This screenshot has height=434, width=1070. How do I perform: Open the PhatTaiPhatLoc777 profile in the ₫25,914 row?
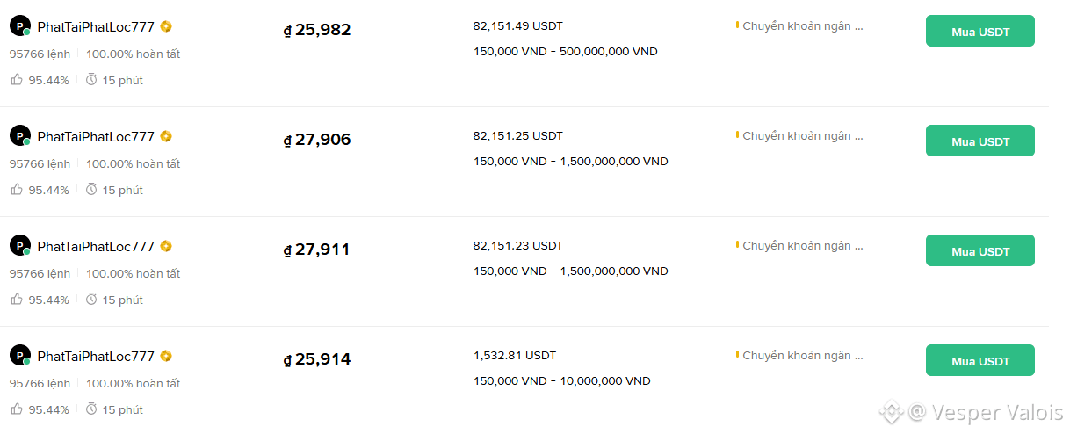pyautogui.click(x=96, y=356)
